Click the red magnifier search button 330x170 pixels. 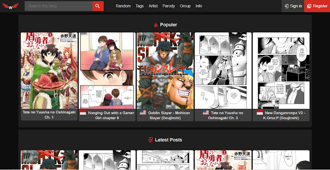tap(98, 6)
